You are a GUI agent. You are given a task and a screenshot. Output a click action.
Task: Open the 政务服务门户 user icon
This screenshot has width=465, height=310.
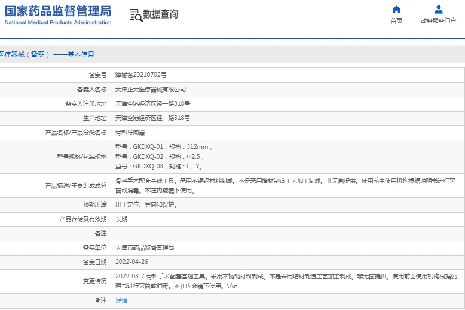(x=438, y=10)
